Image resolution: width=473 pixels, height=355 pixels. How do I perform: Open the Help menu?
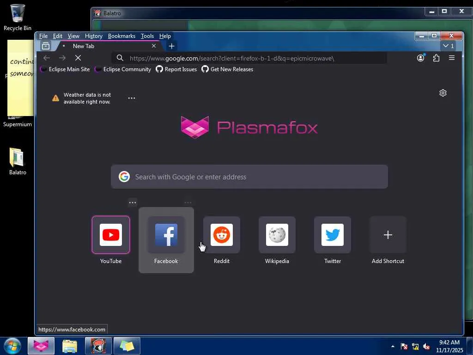click(165, 36)
